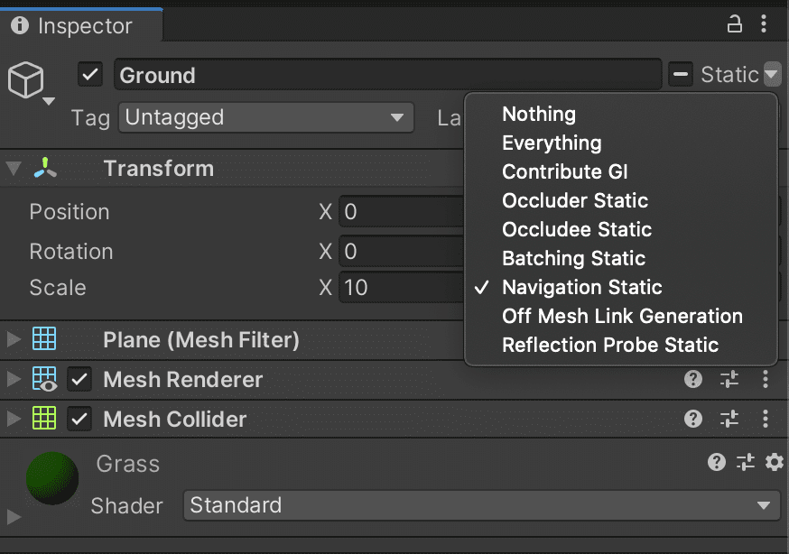Image resolution: width=789 pixels, height=554 pixels.
Task: Open Mesh Collider help reference icon
Action: tap(693, 419)
